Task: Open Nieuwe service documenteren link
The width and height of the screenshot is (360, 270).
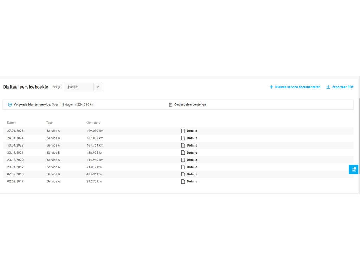Action: point(297,87)
